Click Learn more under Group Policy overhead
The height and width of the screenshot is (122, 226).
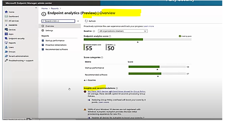[x=104, y=102]
